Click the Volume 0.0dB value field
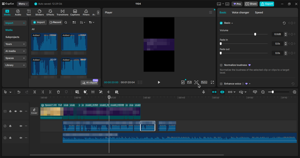 tap(277, 34)
